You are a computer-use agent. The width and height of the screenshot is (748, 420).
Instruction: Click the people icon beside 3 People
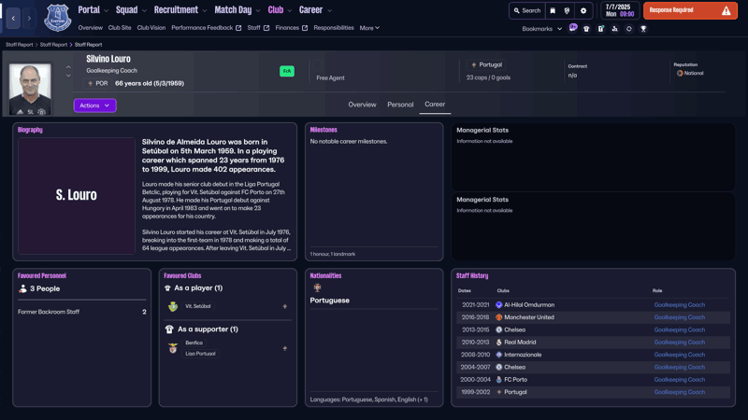(x=22, y=288)
